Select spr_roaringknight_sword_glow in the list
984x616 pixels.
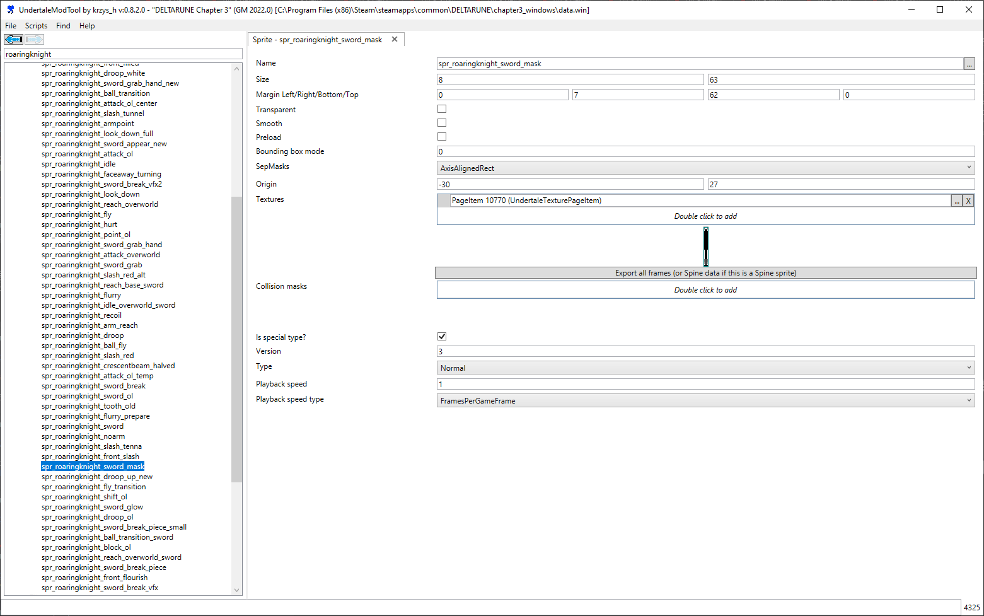[x=92, y=507]
